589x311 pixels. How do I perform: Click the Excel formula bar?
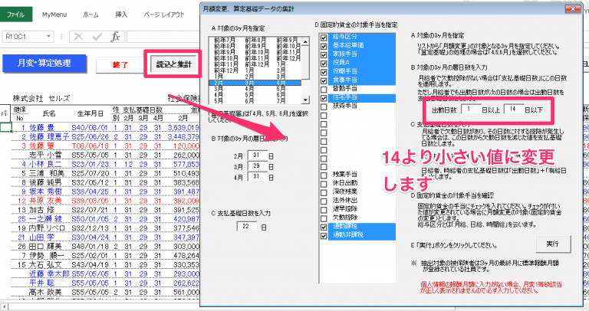tap(163, 37)
